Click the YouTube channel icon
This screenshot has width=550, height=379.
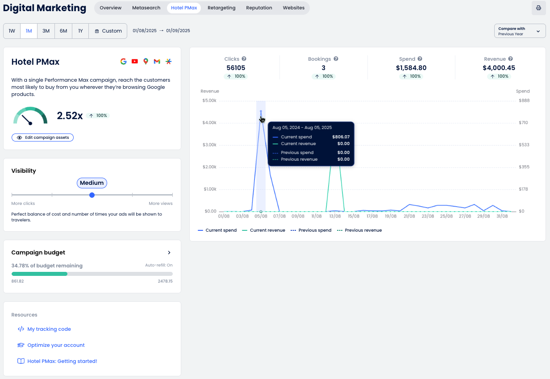(x=135, y=62)
